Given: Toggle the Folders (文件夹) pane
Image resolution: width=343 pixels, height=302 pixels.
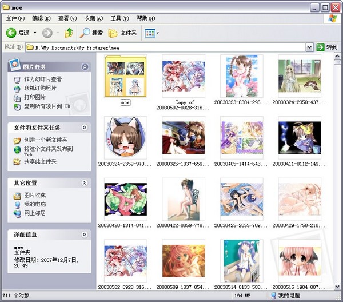Looking at the screenshot, I should pyautogui.click(x=122, y=33).
